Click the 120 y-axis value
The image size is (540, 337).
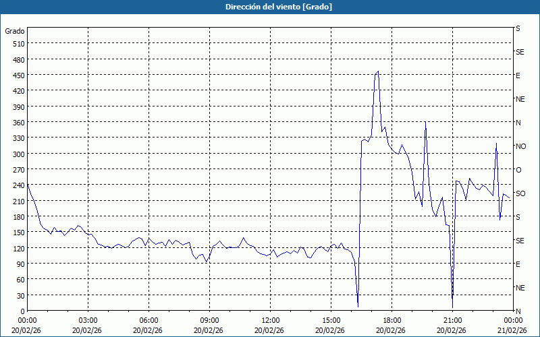[19, 248]
